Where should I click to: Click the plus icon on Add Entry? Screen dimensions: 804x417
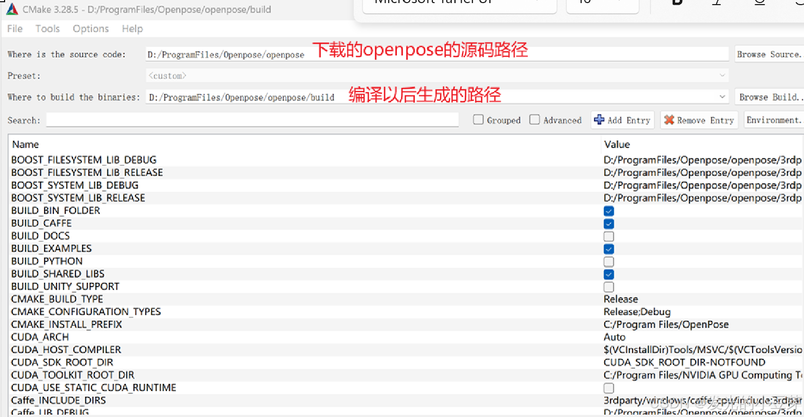[x=599, y=120]
